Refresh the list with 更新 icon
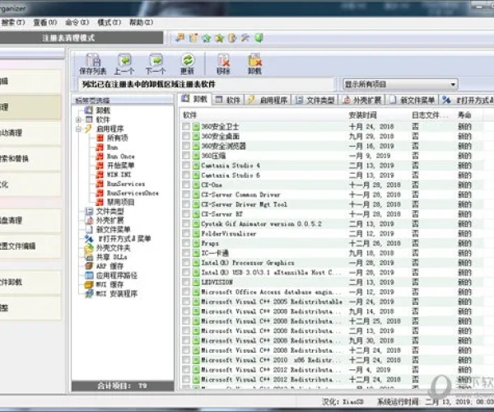 coord(187,60)
